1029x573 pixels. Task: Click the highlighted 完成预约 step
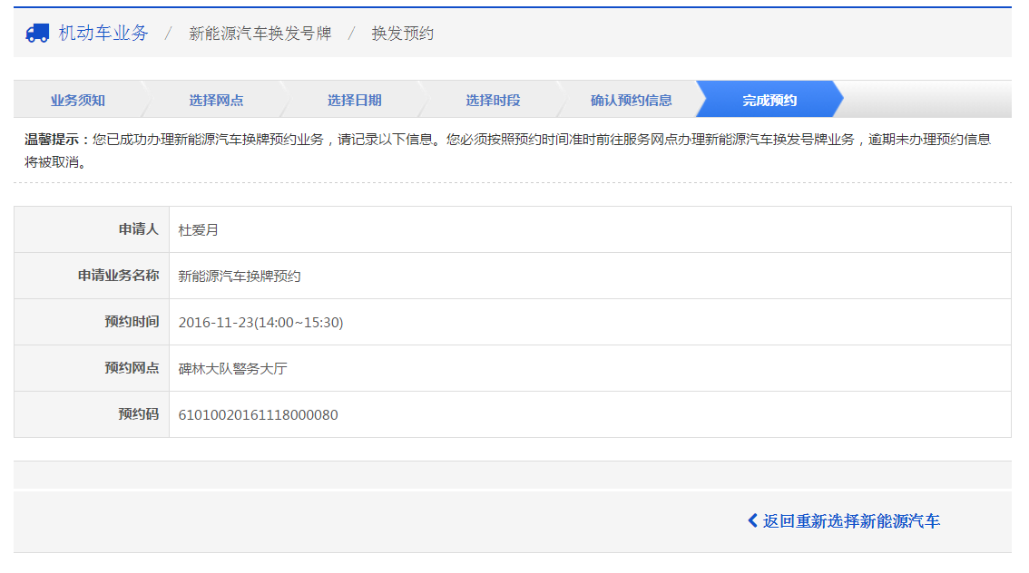[769, 100]
